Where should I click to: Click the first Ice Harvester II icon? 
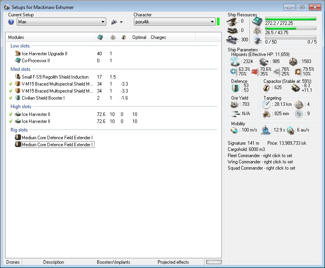click(18, 114)
